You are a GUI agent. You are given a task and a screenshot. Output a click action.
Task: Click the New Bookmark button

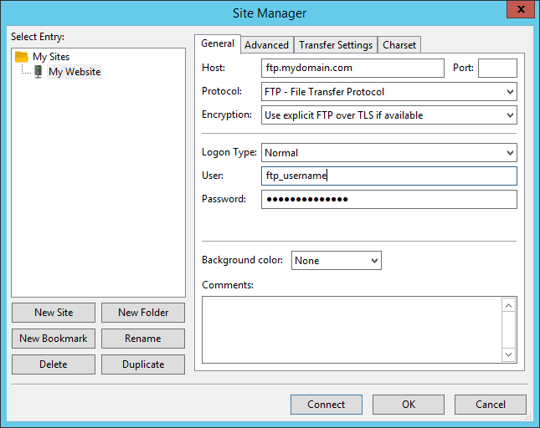click(54, 339)
